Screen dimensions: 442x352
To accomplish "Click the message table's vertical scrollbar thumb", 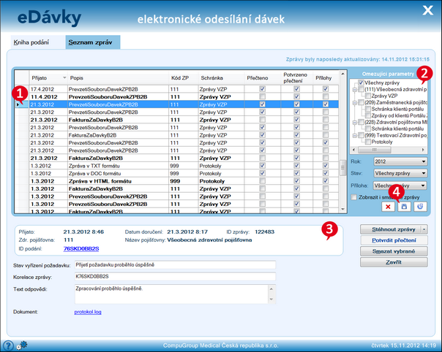I will [x=342, y=168].
